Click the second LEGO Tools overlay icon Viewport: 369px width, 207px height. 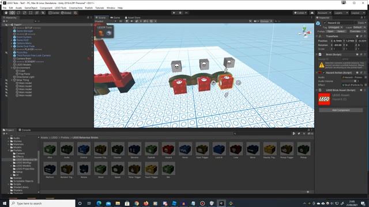(x=108, y=33)
